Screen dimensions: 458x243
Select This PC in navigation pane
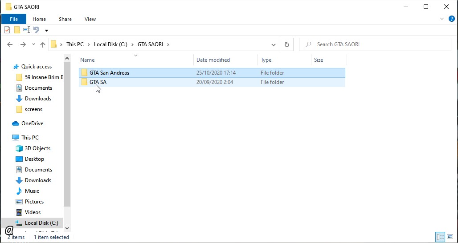click(x=30, y=138)
